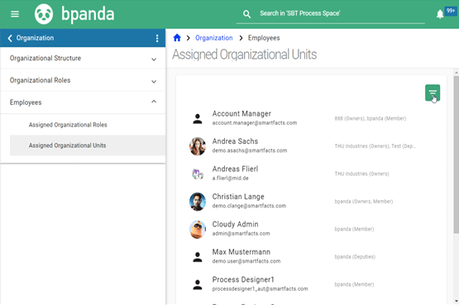Click demo.clange@smartfacts.com email

(x=249, y=206)
